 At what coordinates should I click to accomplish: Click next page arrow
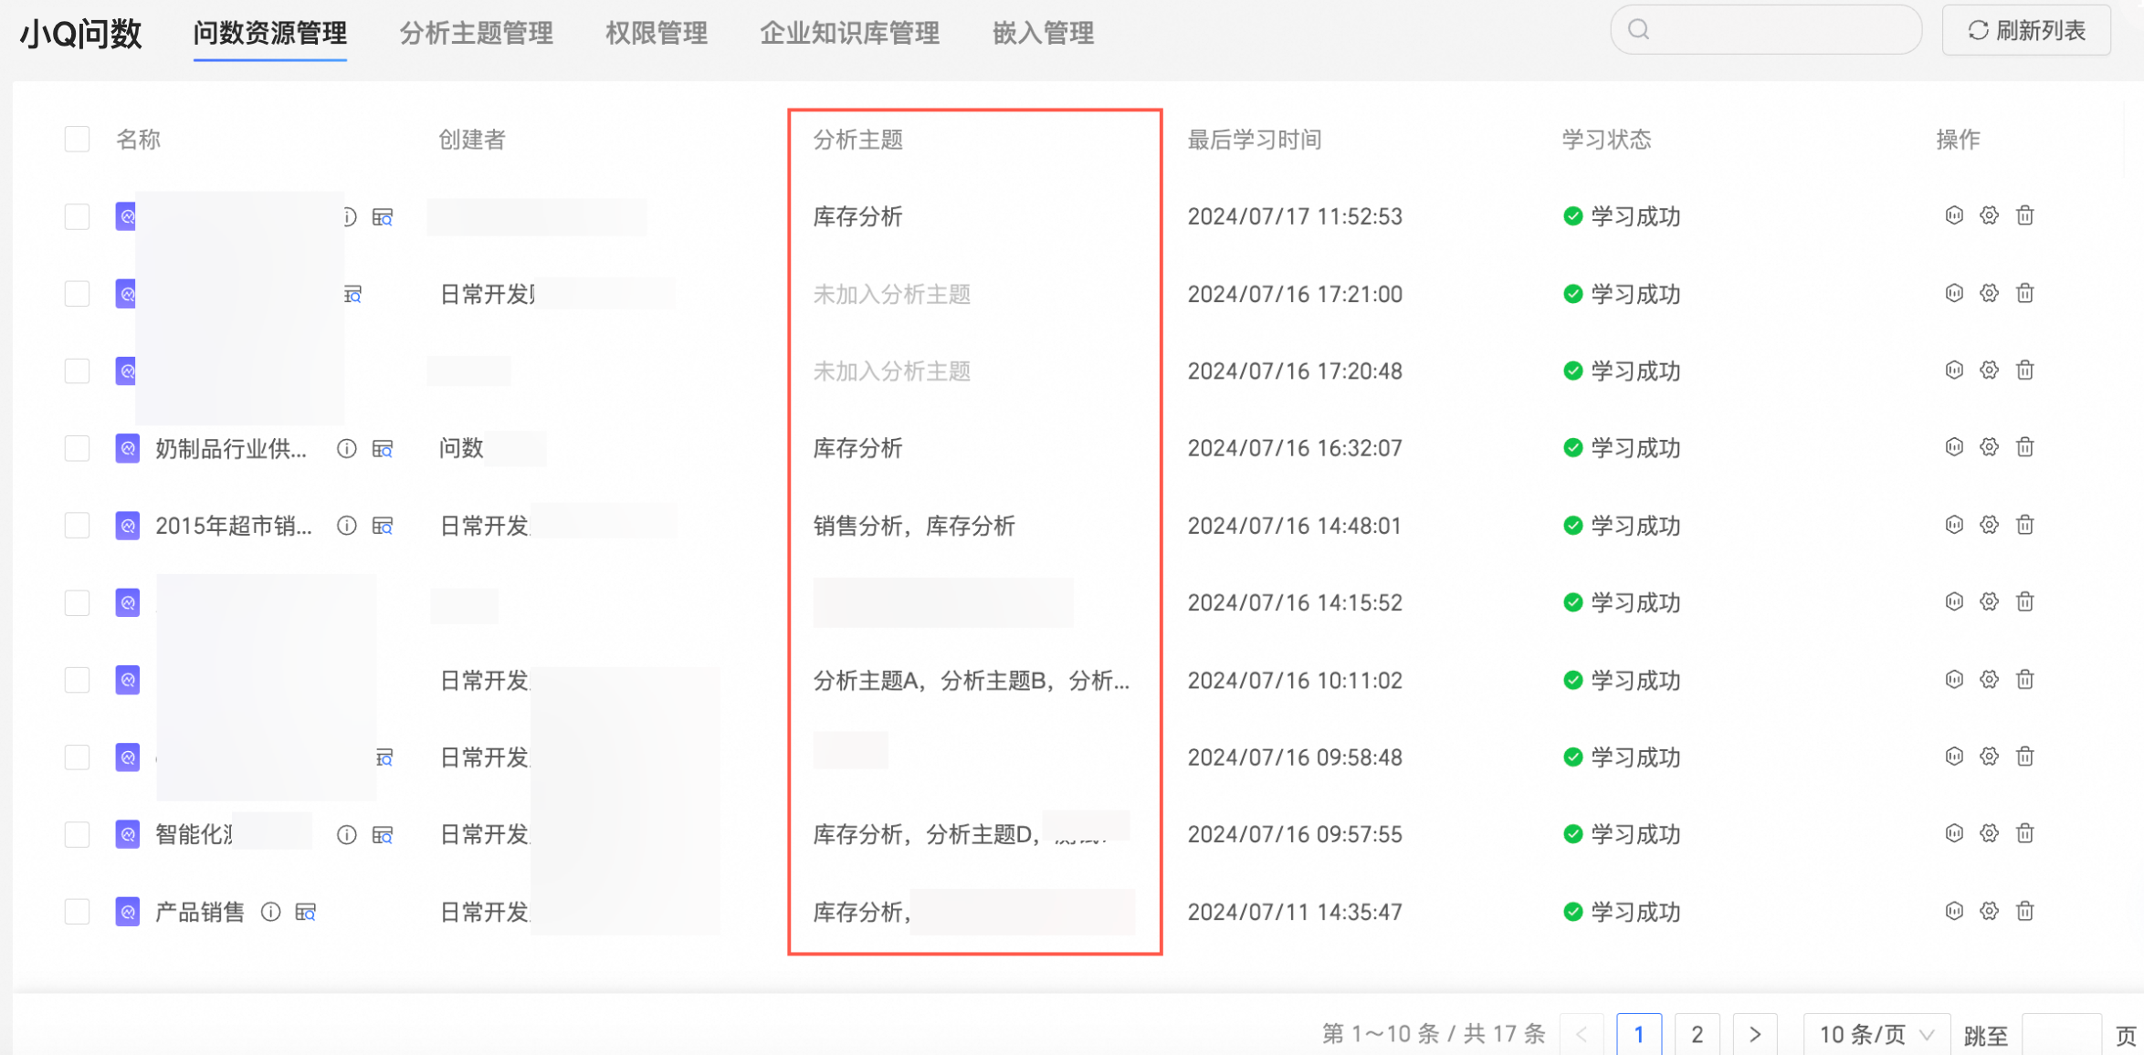(1755, 1034)
